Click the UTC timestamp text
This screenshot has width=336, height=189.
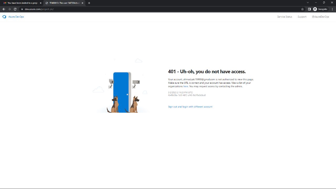pos(180,92)
